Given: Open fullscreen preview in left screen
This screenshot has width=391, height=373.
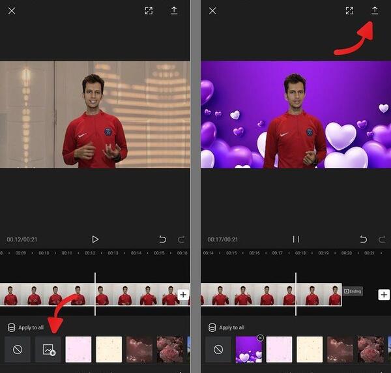Looking at the screenshot, I should click(x=149, y=10).
